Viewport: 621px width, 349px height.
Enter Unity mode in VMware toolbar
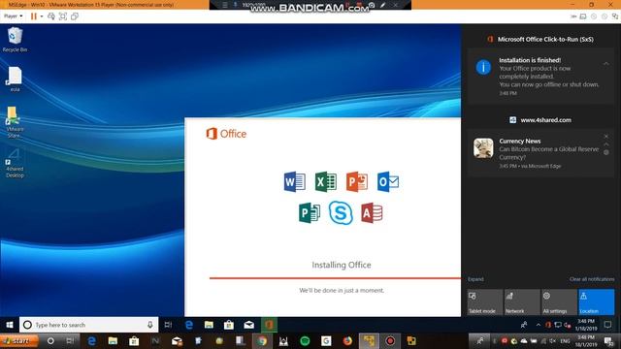[75, 16]
